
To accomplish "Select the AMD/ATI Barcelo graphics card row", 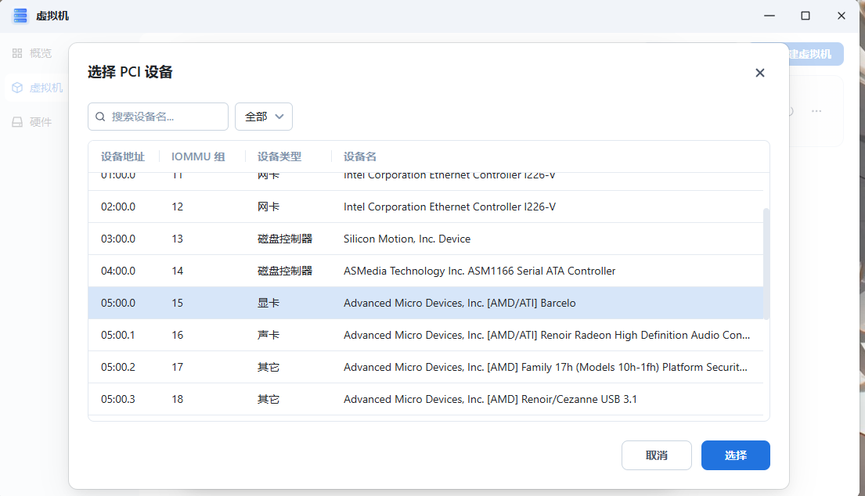I will tap(426, 303).
